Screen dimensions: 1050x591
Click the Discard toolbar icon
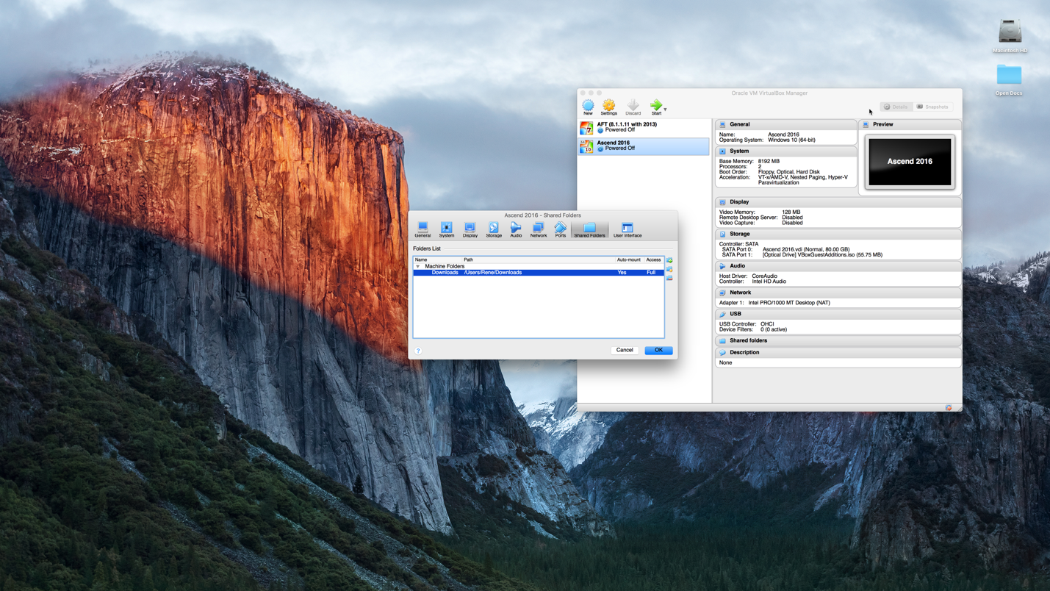click(633, 107)
